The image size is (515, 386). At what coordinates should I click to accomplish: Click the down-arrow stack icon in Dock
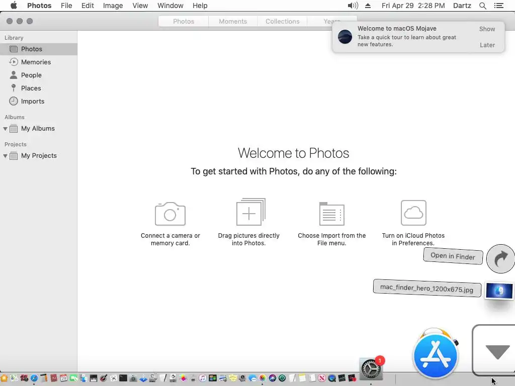pos(496,350)
